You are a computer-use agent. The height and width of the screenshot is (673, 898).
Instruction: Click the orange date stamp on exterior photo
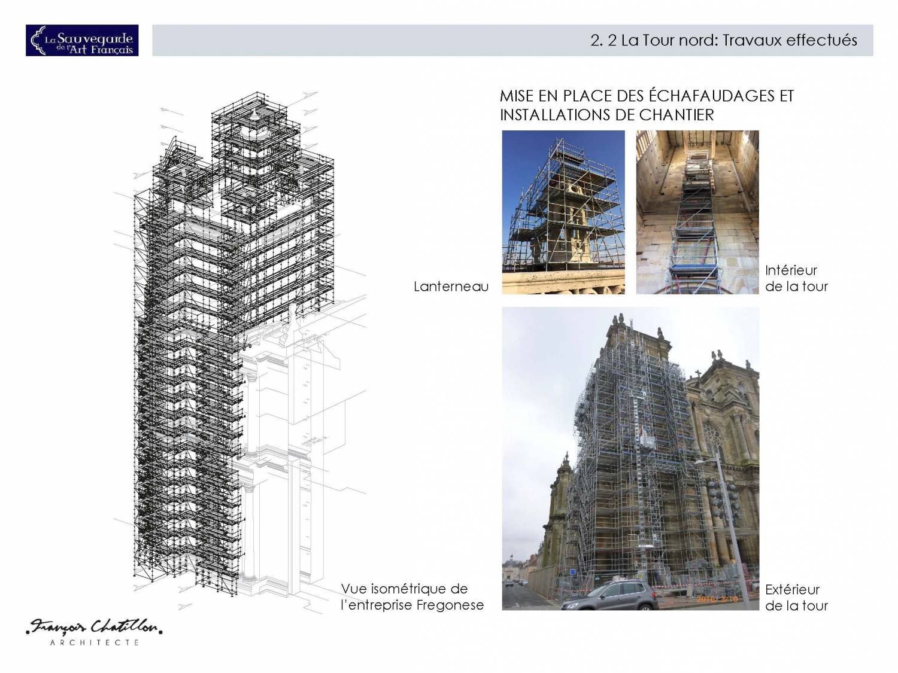[x=717, y=599]
